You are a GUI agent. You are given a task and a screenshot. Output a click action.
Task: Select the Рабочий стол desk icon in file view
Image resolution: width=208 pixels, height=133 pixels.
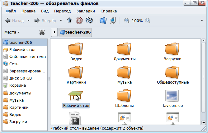coord(76,95)
